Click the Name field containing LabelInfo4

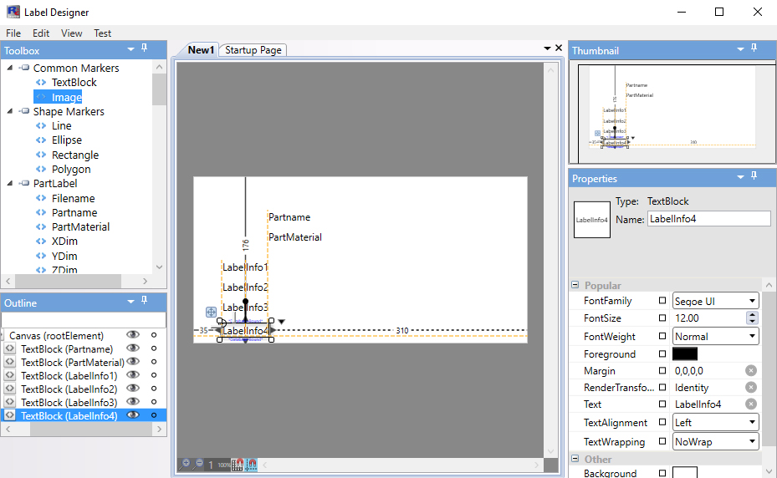pyautogui.click(x=709, y=218)
